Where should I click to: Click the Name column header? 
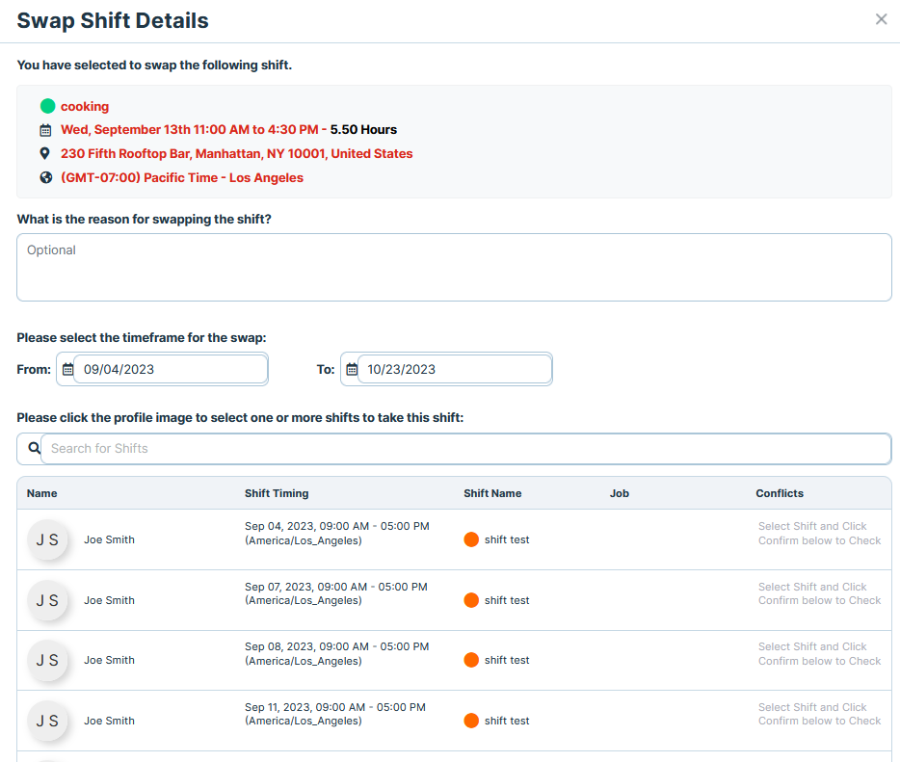[41, 493]
